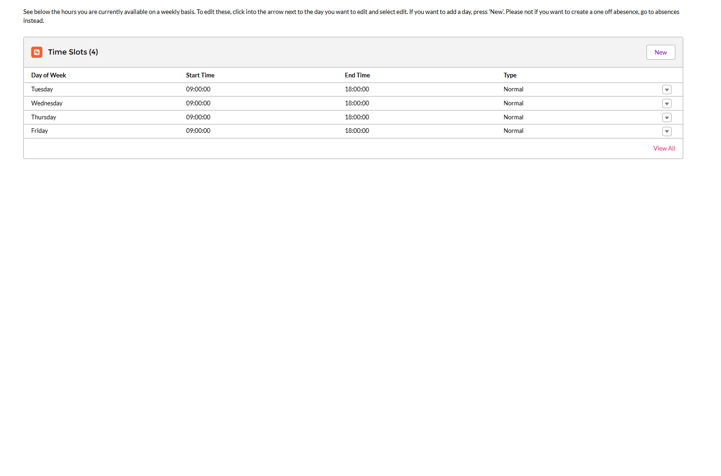Click Wednesday's 18:00:00 end time
721x476 pixels.
[357, 103]
